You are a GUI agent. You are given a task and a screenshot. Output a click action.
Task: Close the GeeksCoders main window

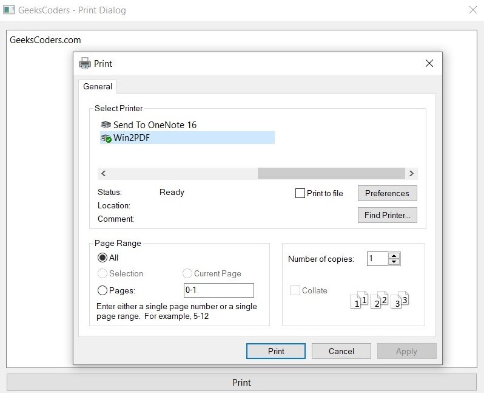tap(472, 10)
